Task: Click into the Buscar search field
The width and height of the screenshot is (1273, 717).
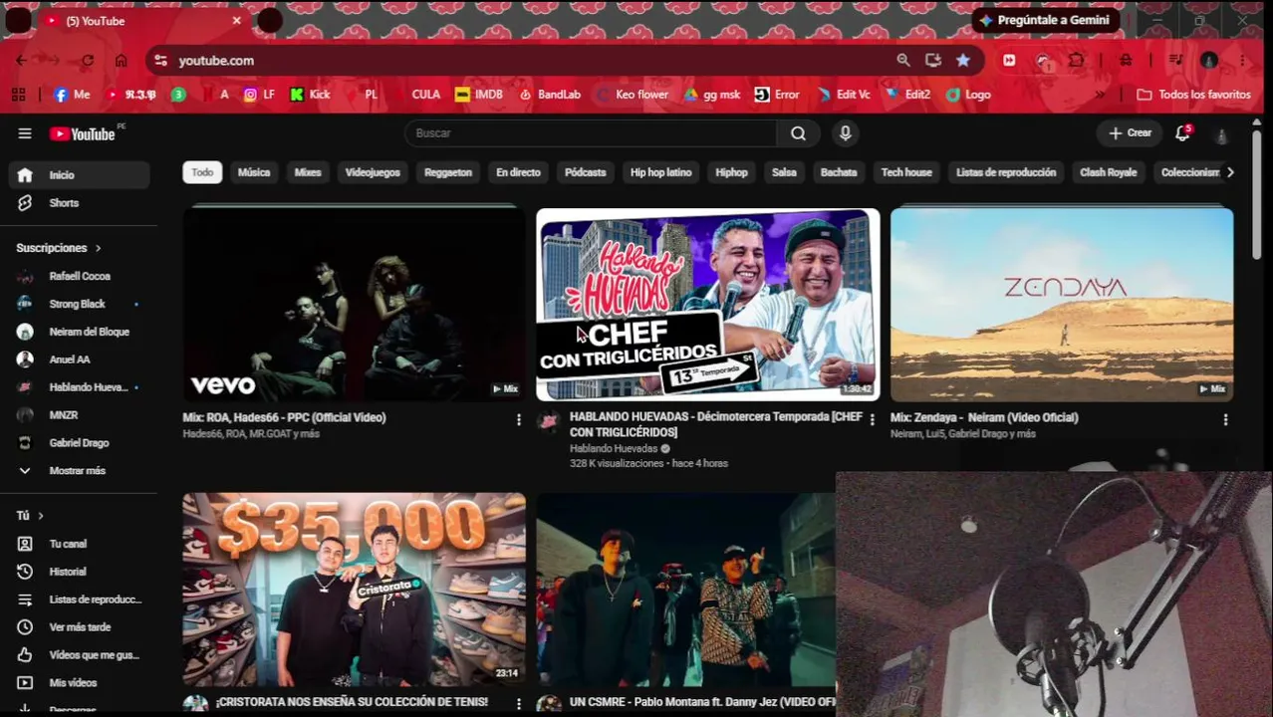Action: tap(591, 133)
